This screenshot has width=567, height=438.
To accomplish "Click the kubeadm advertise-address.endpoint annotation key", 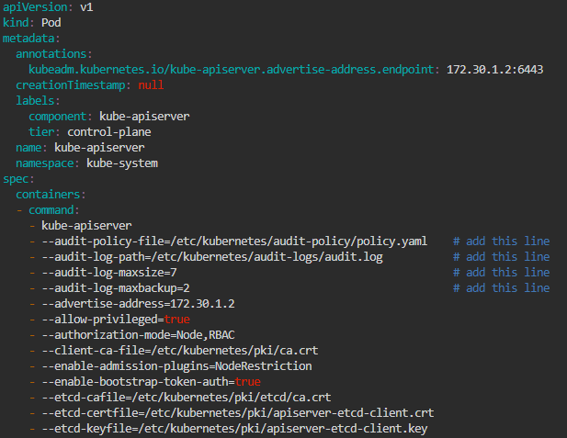I will pyautogui.click(x=231, y=70).
